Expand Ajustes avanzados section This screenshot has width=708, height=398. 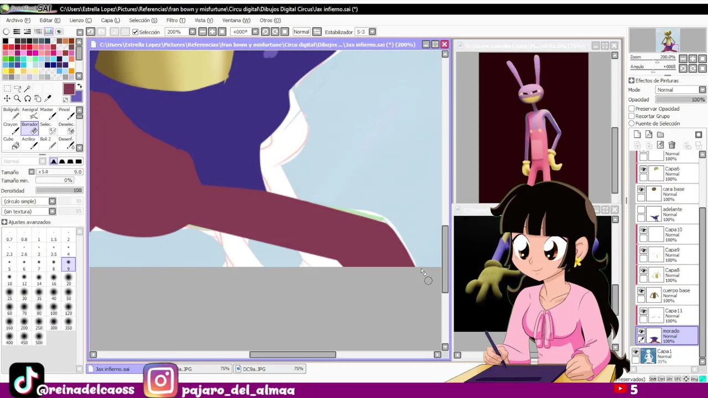[4, 222]
